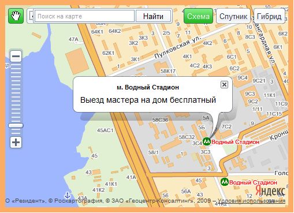
Task: Click house label 9С21
Action: 259,81
